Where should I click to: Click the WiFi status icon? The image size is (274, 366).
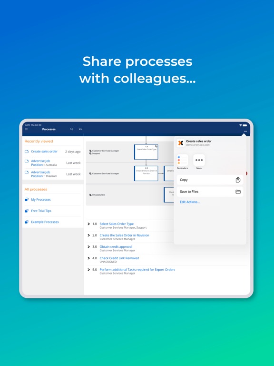pos(241,125)
